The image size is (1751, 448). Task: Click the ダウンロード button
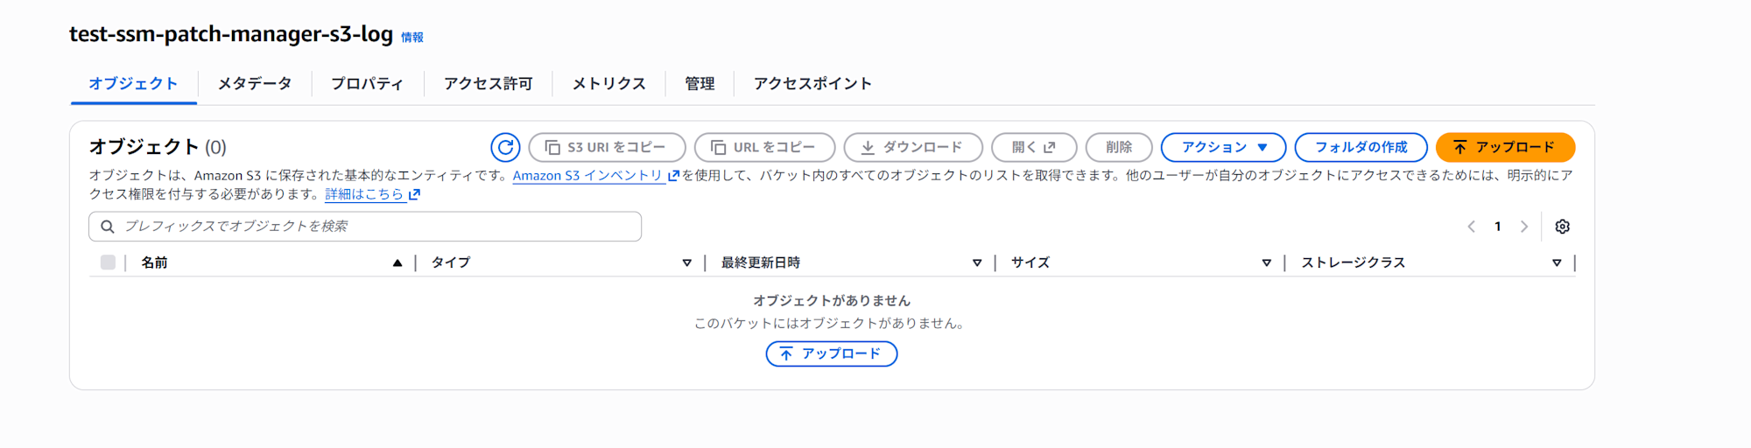[x=913, y=147]
